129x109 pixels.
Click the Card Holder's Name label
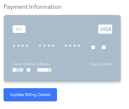[31, 64]
